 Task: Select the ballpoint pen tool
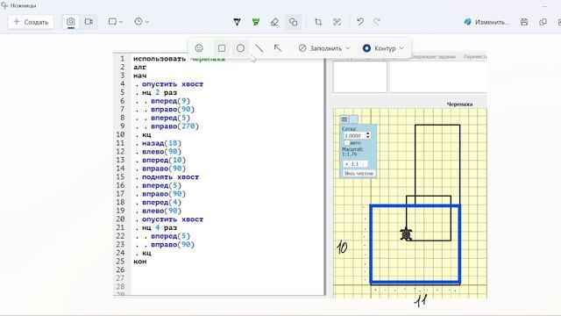tap(237, 22)
